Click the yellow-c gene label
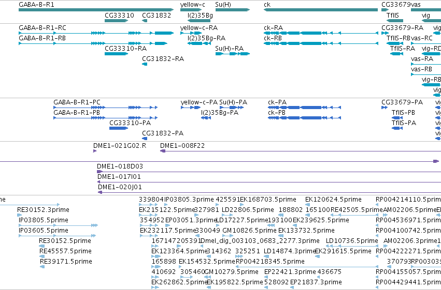The width and height of the screenshot is (441, 290). [193, 5]
